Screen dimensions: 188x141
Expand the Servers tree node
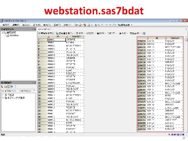[3, 95]
